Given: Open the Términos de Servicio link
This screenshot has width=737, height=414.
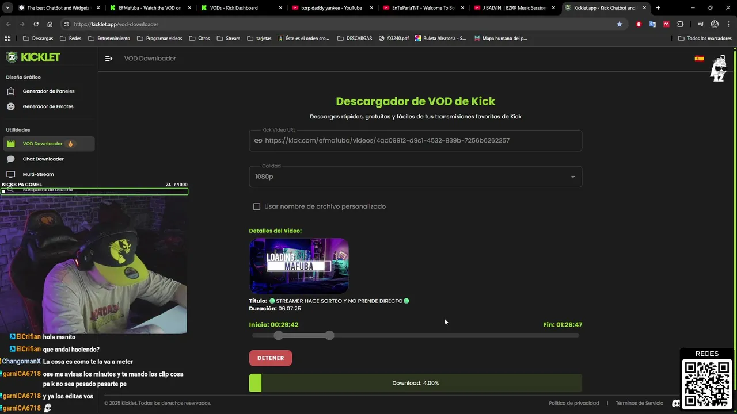Looking at the screenshot, I should tap(639, 403).
